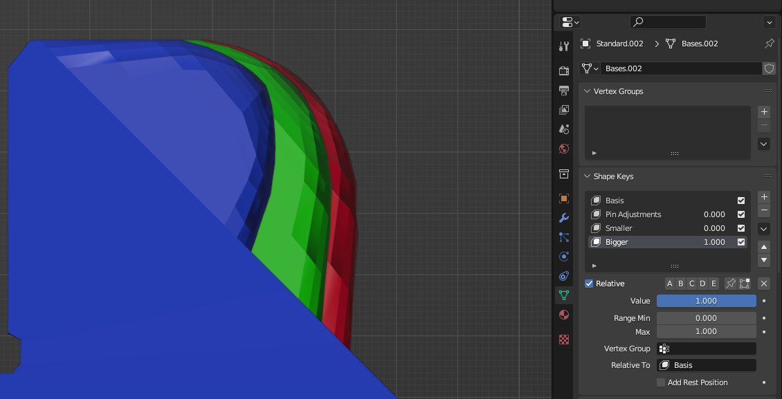Open the Physics properties tab

pyautogui.click(x=564, y=257)
